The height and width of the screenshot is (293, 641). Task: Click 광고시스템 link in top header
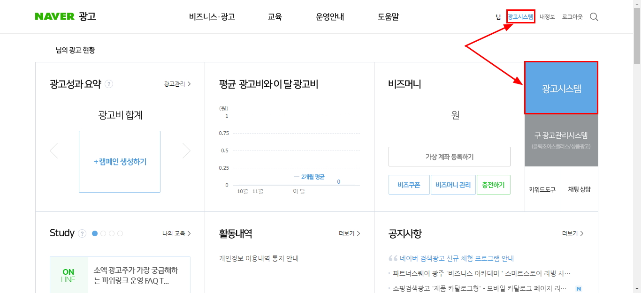(520, 16)
